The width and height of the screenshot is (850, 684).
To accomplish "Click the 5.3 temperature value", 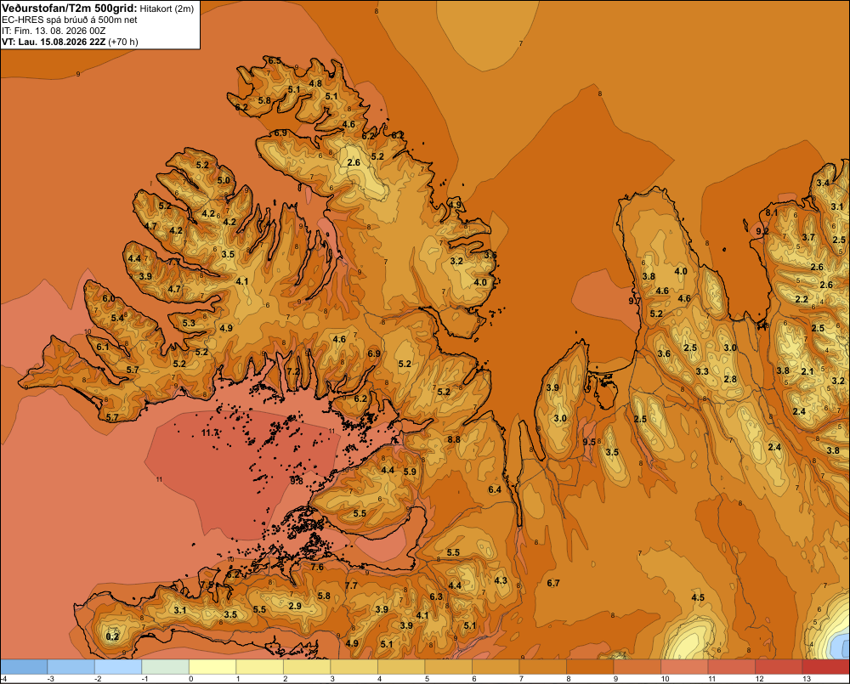I will [189, 323].
